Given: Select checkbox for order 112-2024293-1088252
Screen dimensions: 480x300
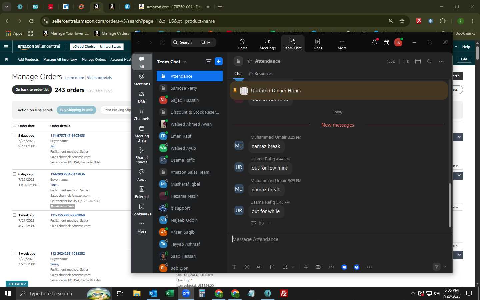Looking at the screenshot, I should [14, 253].
